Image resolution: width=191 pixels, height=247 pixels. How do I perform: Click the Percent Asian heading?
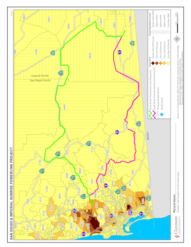click(x=174, y=204)
